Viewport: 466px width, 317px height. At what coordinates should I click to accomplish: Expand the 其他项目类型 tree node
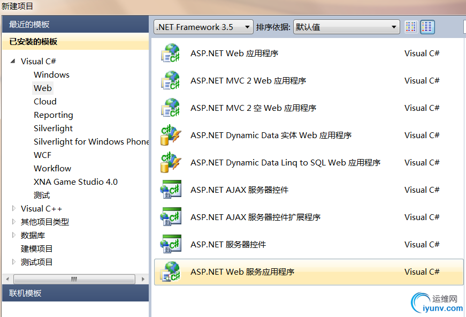pyautogui.click(x=13, y=222)
